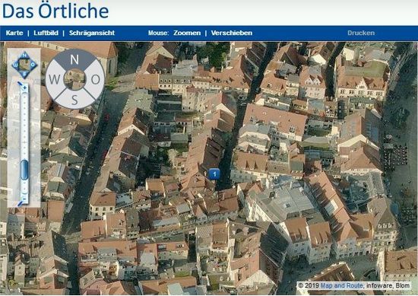
Task: Click the blue location marker 1
Action: coord(214,174)
